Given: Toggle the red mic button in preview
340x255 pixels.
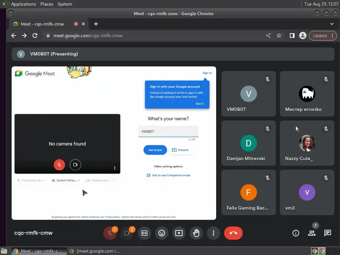Looking at the screenshot, I should 59,165.
